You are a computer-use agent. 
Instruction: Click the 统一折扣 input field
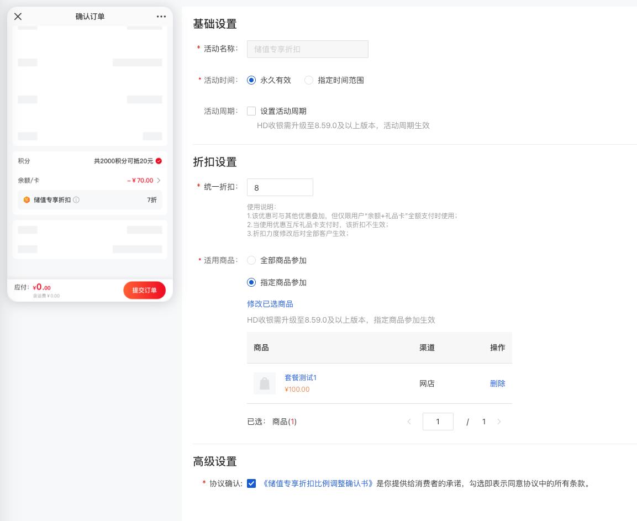(280, 187)
